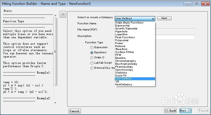Click into the Description input field
Screen dimensions: 211x115
175,37
